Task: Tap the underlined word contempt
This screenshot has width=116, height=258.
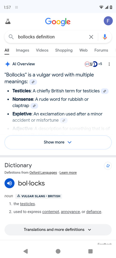Action: tap(51, 212)
